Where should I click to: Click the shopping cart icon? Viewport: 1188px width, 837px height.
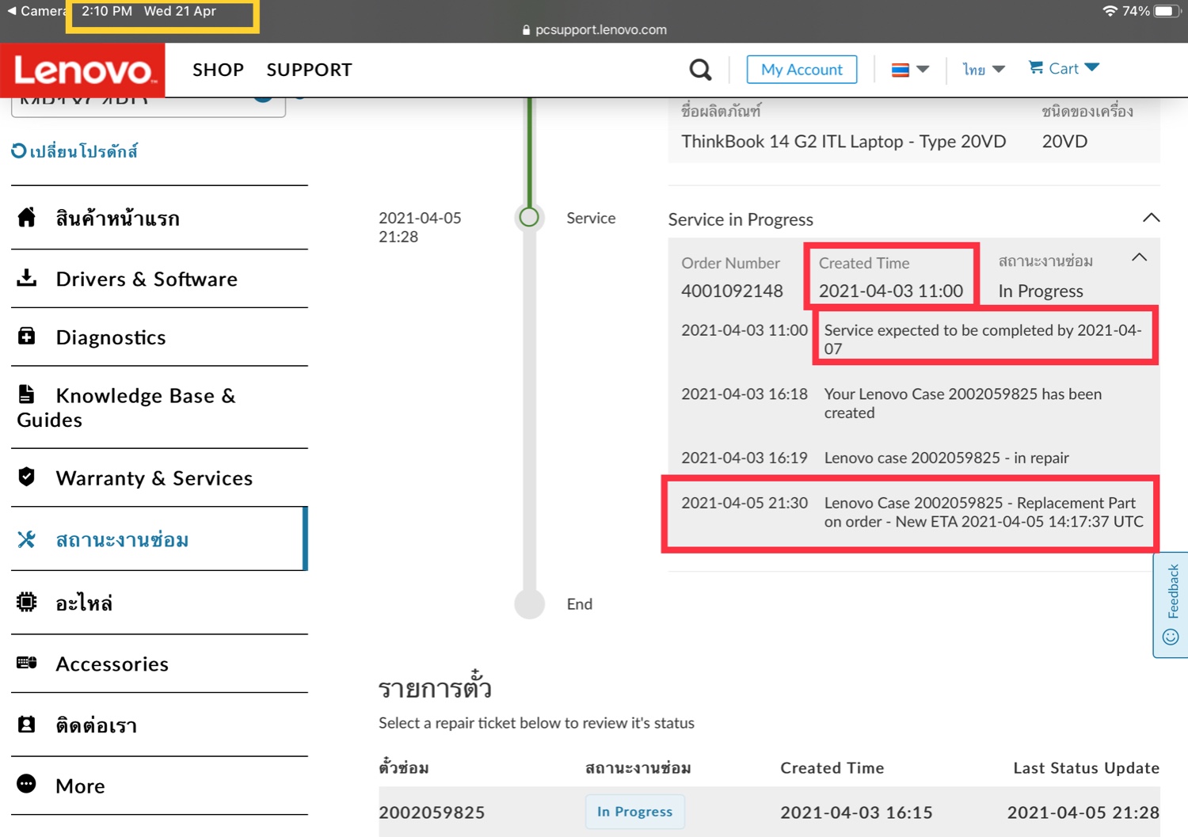click(1036, 67)
